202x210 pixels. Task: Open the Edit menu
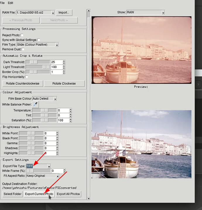pos(11,3)
